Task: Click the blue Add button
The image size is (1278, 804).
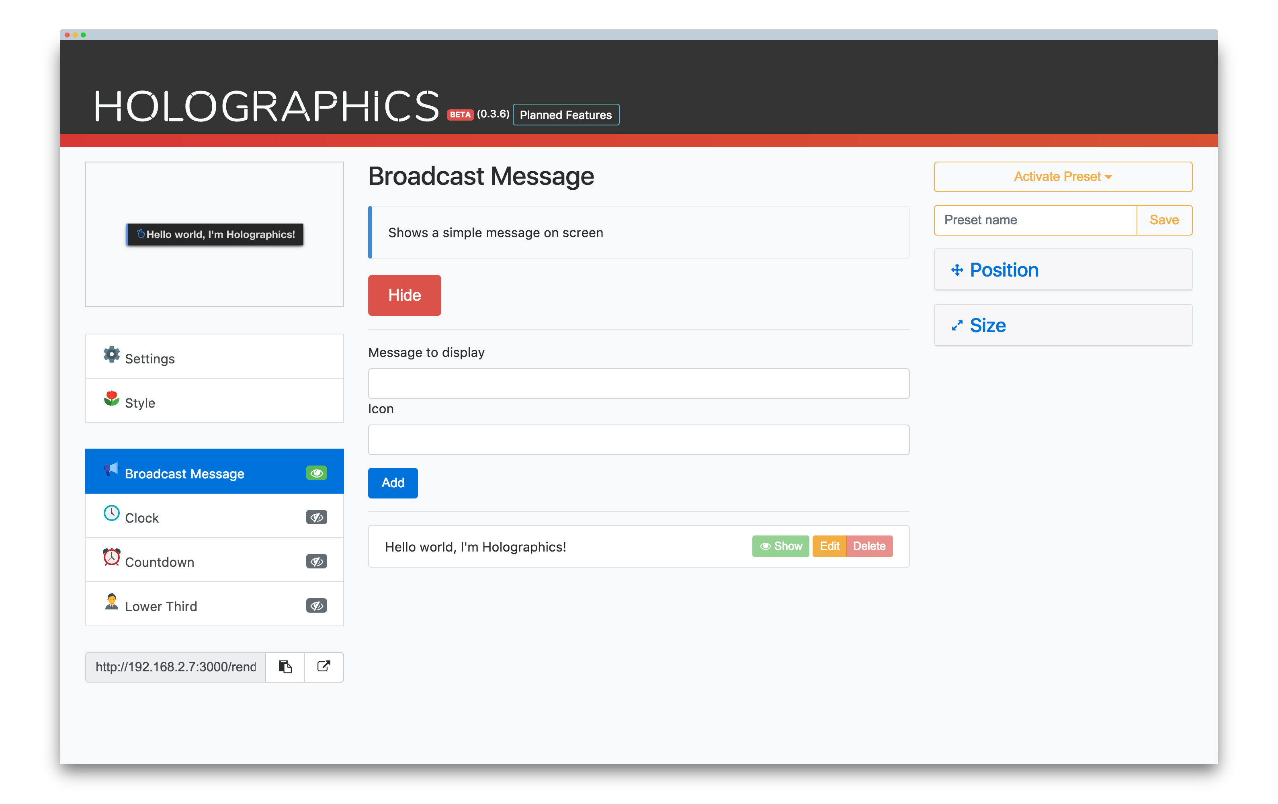Action: 393,483
